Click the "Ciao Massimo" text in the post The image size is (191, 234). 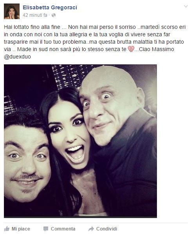tap(157, 49)
